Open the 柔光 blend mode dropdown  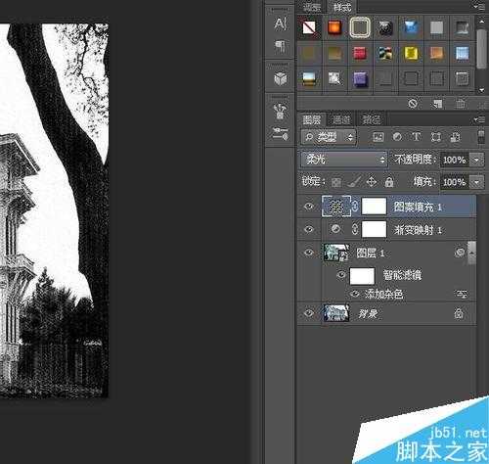pos(344,160)
